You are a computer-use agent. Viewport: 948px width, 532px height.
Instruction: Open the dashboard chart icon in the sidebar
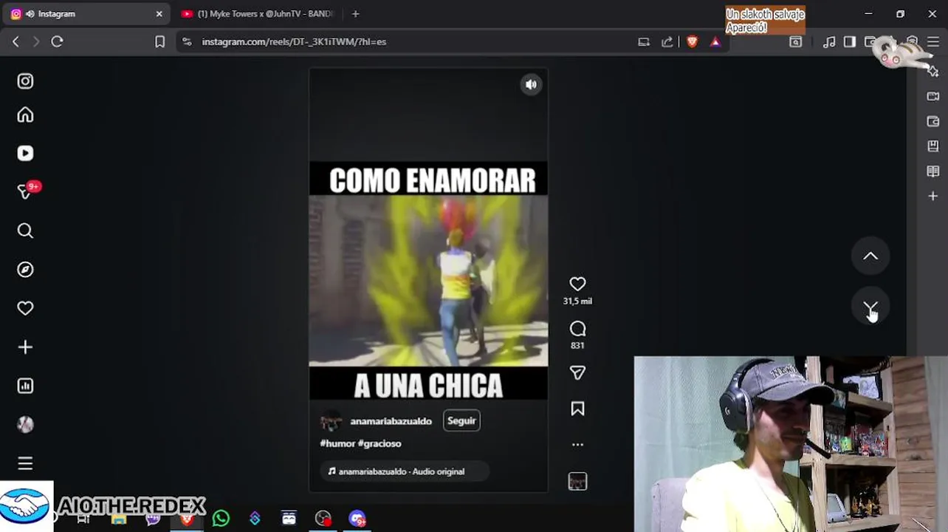(x=25, y=386)
